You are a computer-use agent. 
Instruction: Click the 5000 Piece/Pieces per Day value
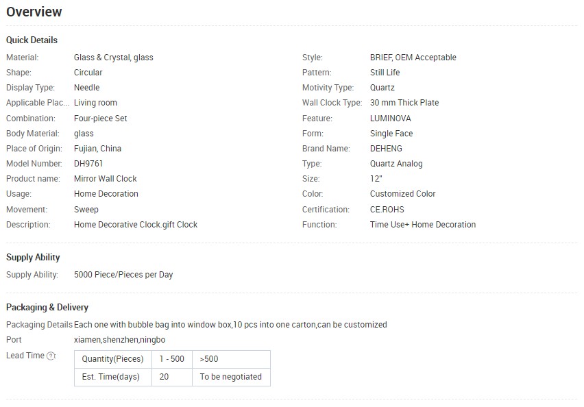[x=123, y=275]
